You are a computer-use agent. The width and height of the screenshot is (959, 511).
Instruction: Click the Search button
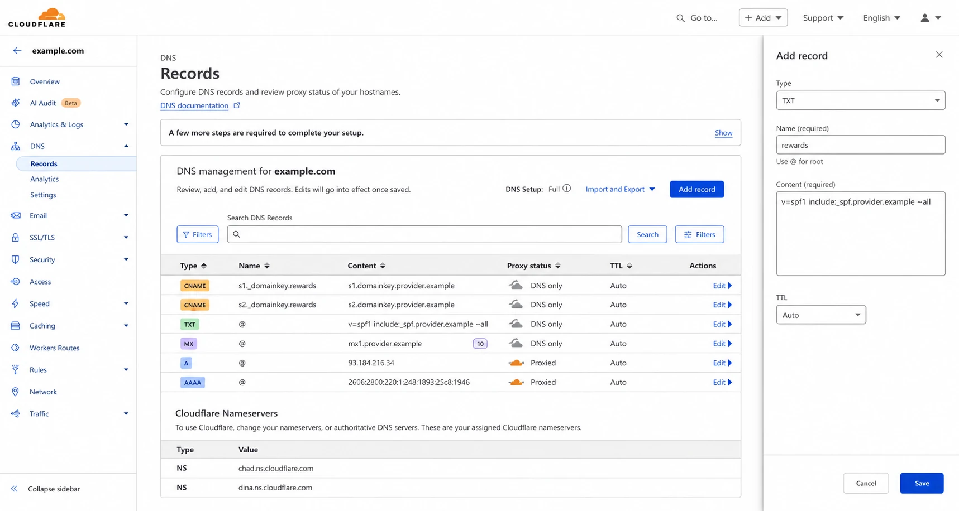click(647, 234)
